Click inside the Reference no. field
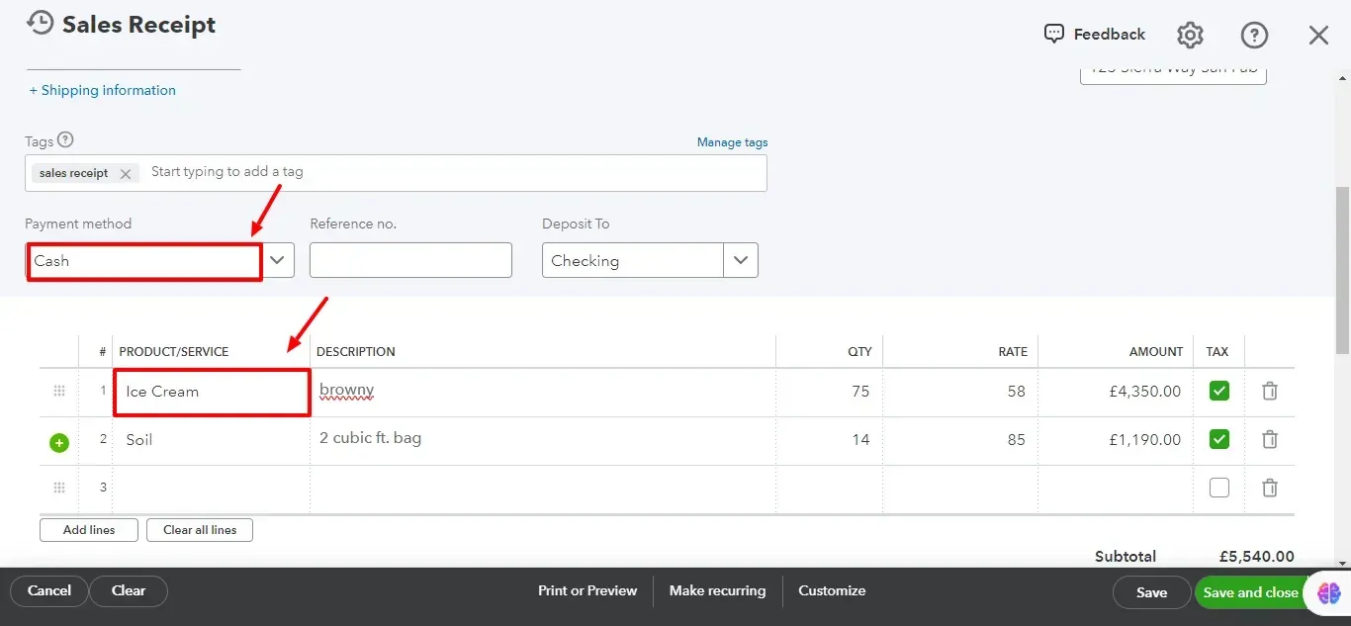Screen dimensions: 1351x626 (x=410, y=260)
